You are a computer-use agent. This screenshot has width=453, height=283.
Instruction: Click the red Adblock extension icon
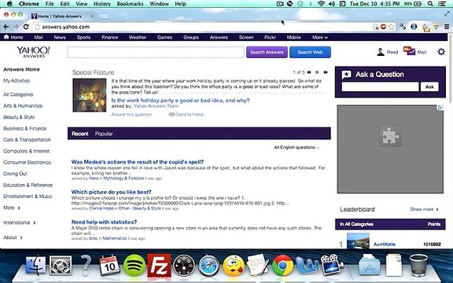tap(383, 27)
